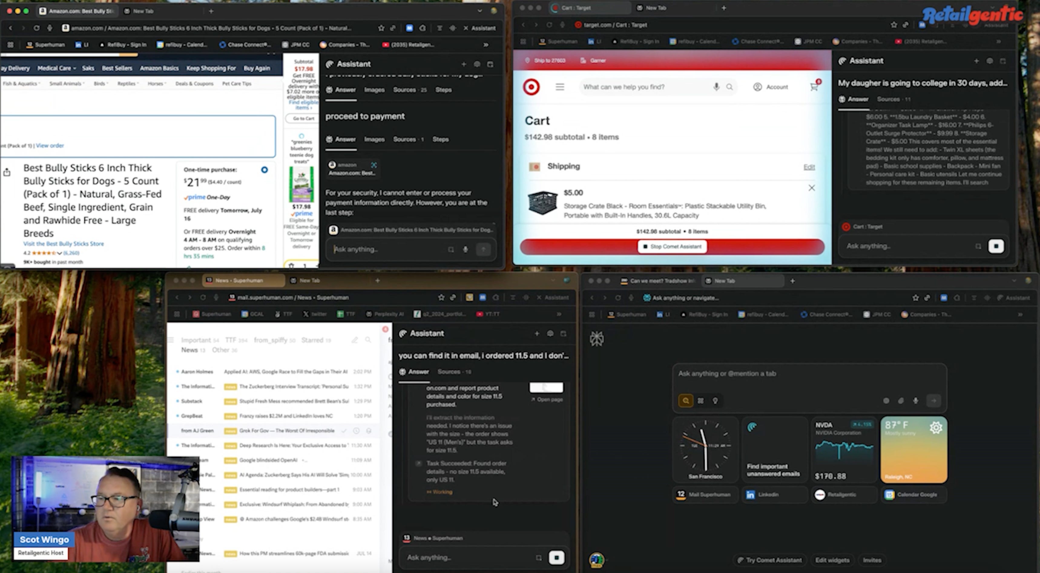Image resolution: width=1040 pixels, height=573 pixels.
Task: Select the lightbulb mode in Comet search box
Action: [x=715, y=401]
